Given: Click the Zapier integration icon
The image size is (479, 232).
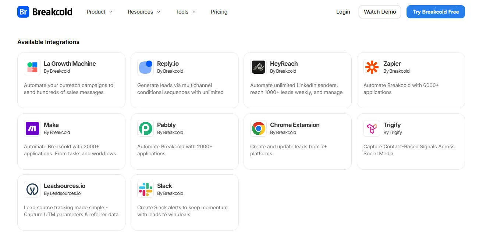Looking at the screenshot, I should pos(372,67).
